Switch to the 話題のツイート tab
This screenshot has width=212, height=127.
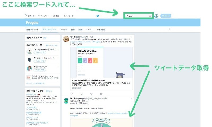click(x=32, y=30)
